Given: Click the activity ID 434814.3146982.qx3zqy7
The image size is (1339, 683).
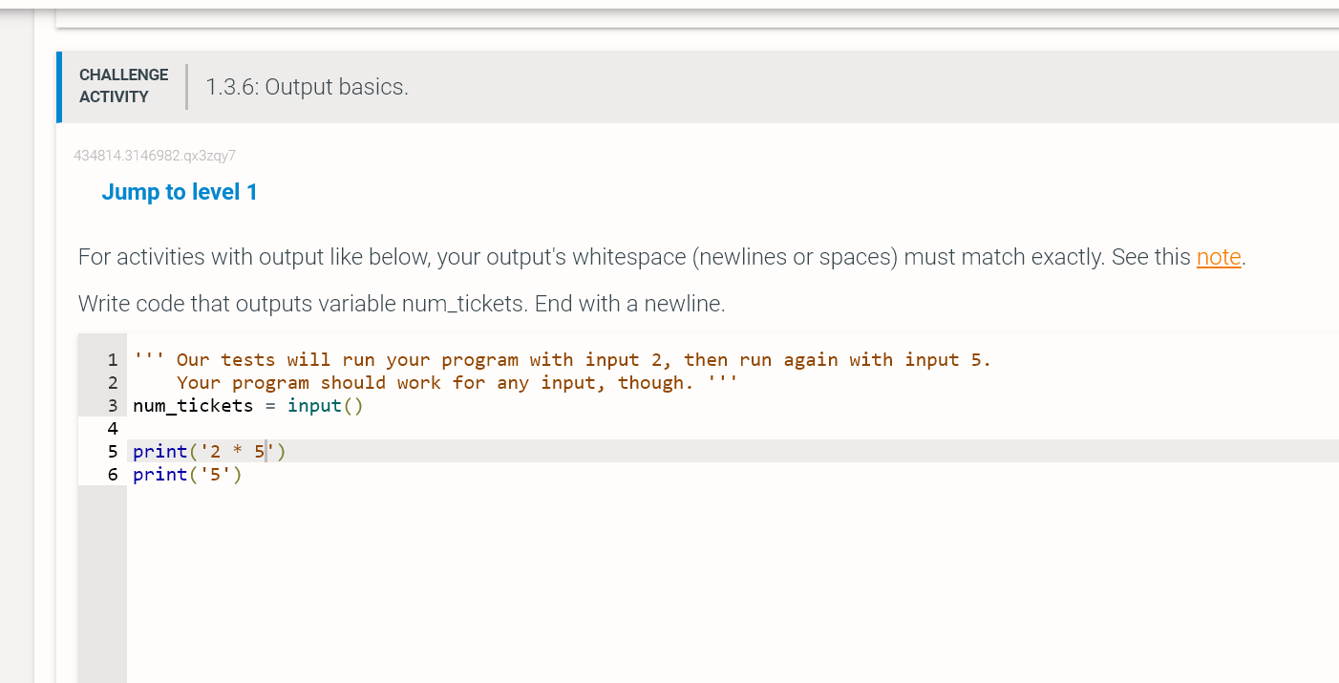Looking at the screenshot, I should [155, 155].
